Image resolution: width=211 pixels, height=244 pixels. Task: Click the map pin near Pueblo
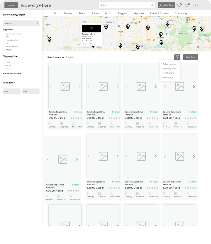pos(49,39)
